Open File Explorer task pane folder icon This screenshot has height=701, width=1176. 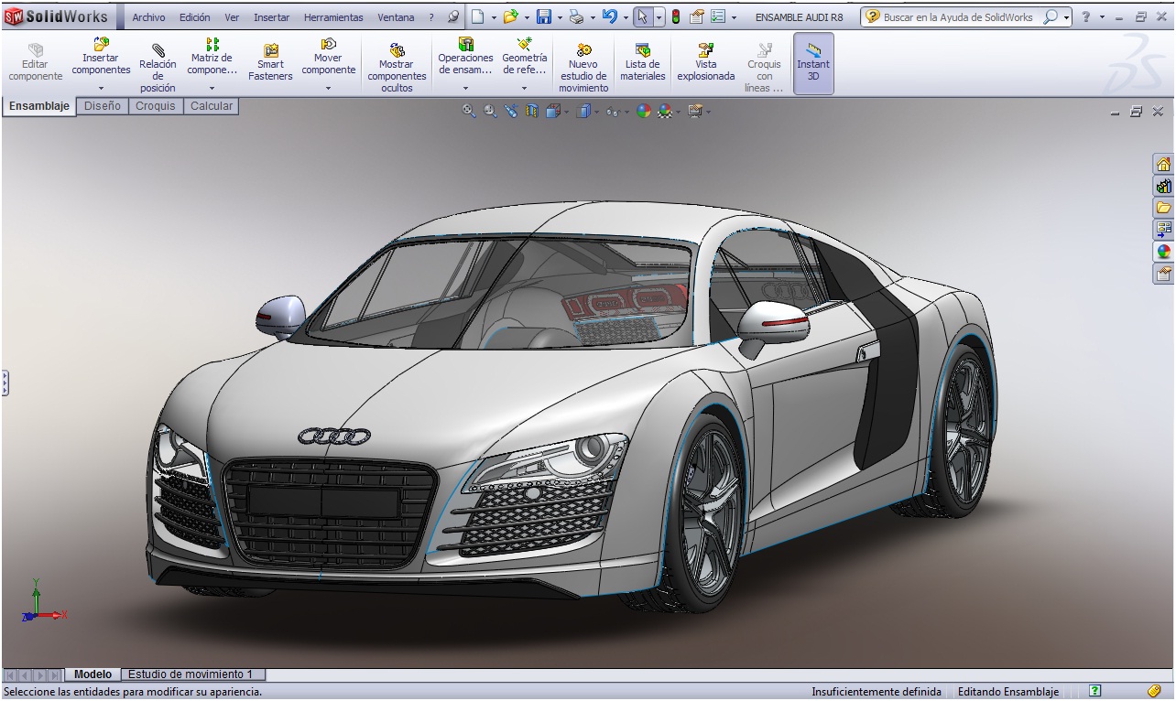tap(1163, 208)
